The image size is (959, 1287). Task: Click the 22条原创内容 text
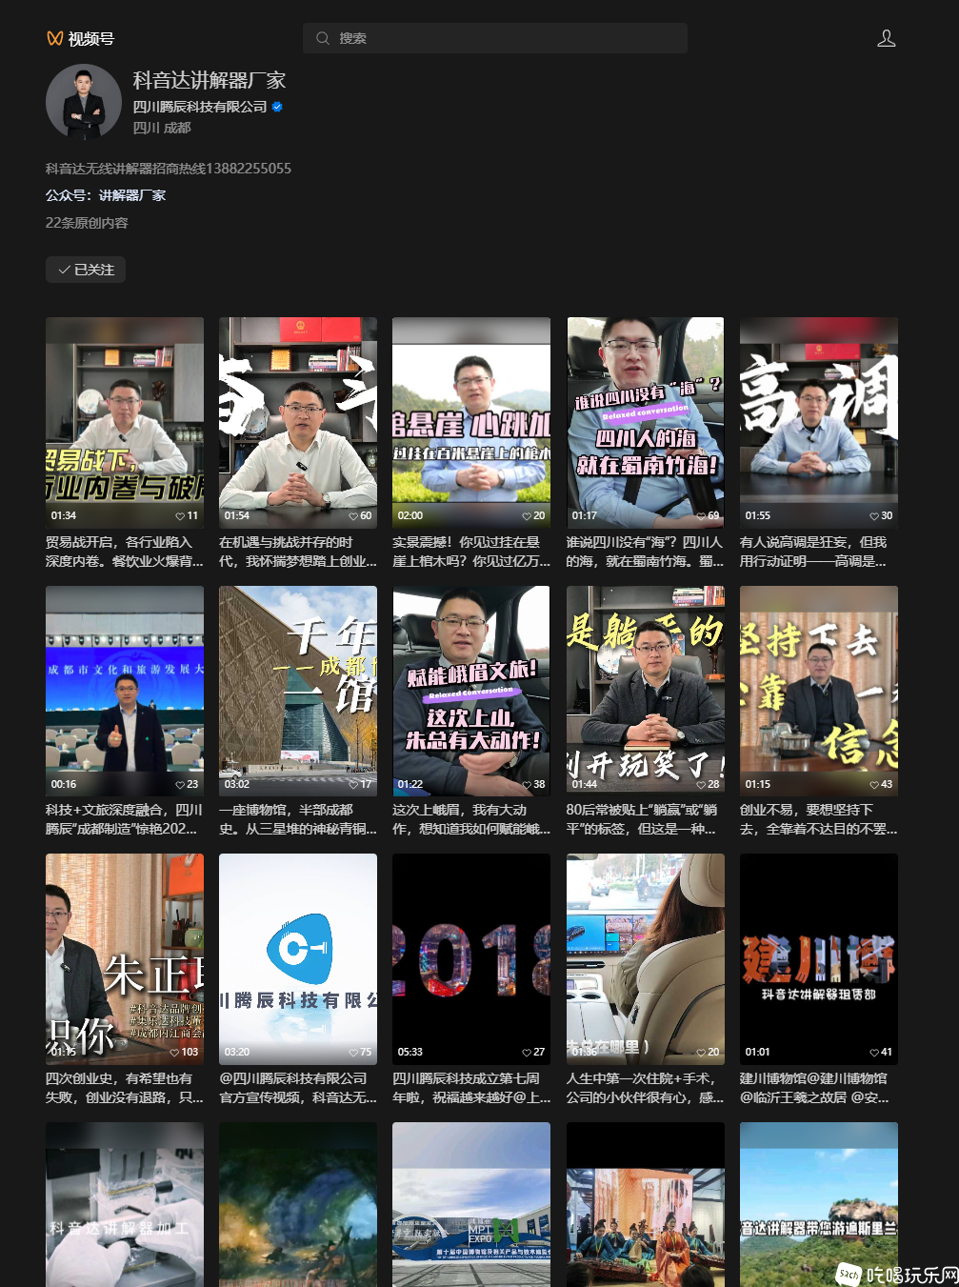87,222
